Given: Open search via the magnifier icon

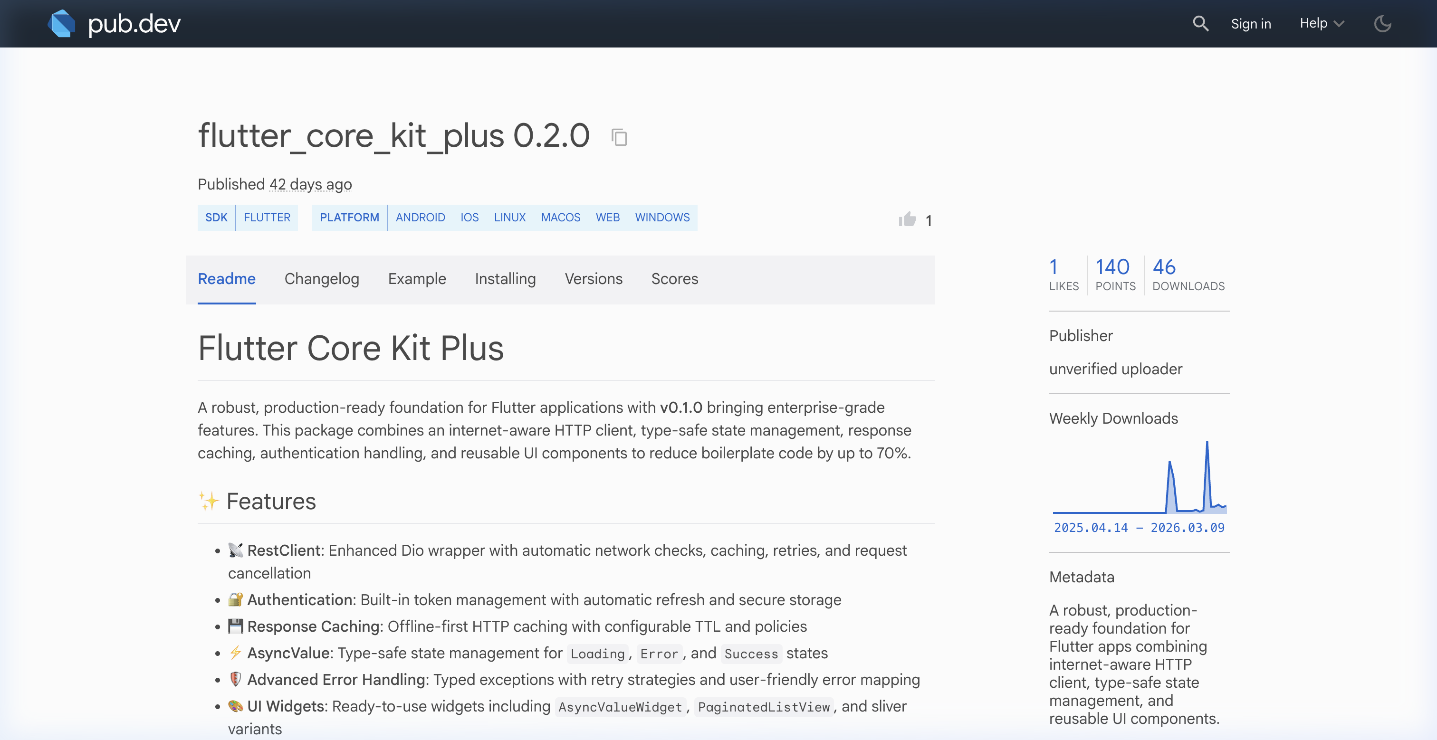Looking at the screenshot, I should click(x=1200, y=23).
